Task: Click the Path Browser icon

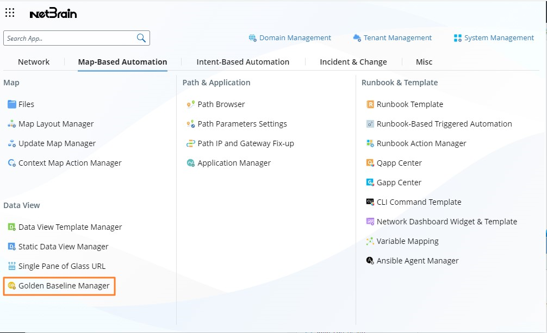Action: point(190,104)
